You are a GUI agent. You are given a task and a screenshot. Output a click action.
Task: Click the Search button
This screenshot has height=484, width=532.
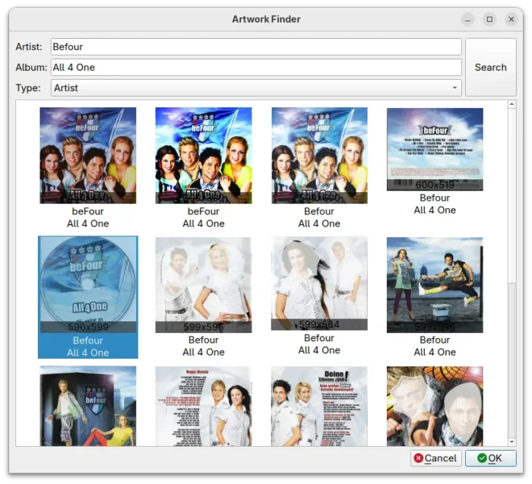coord(491,67)
